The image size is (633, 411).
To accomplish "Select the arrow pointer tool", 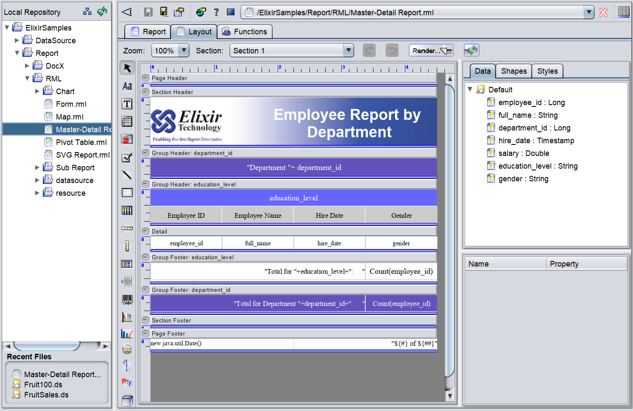I will click(x=127, y=68).
